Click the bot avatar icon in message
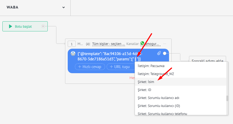233x124 pixels. coord(73,53)
